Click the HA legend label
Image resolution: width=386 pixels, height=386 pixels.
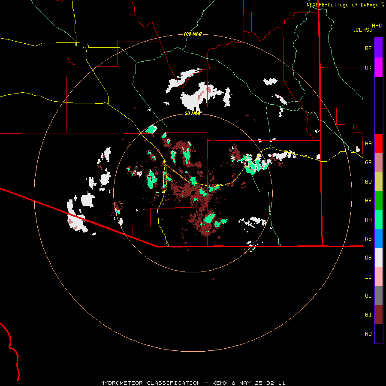[368, 143]
